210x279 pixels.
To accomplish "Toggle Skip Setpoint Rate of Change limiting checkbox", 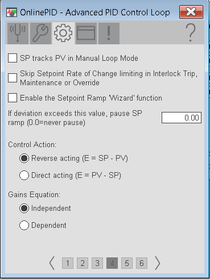I will [13, 78].
